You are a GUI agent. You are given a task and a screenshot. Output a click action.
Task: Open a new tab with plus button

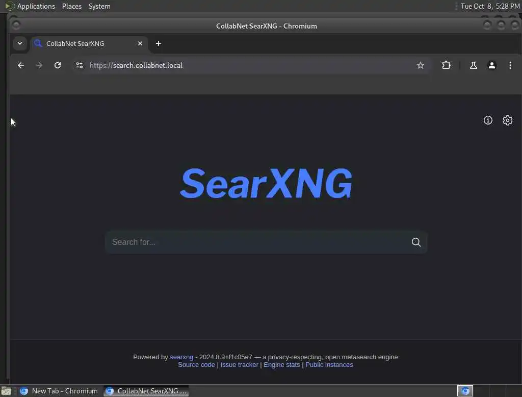coord(159,44)
